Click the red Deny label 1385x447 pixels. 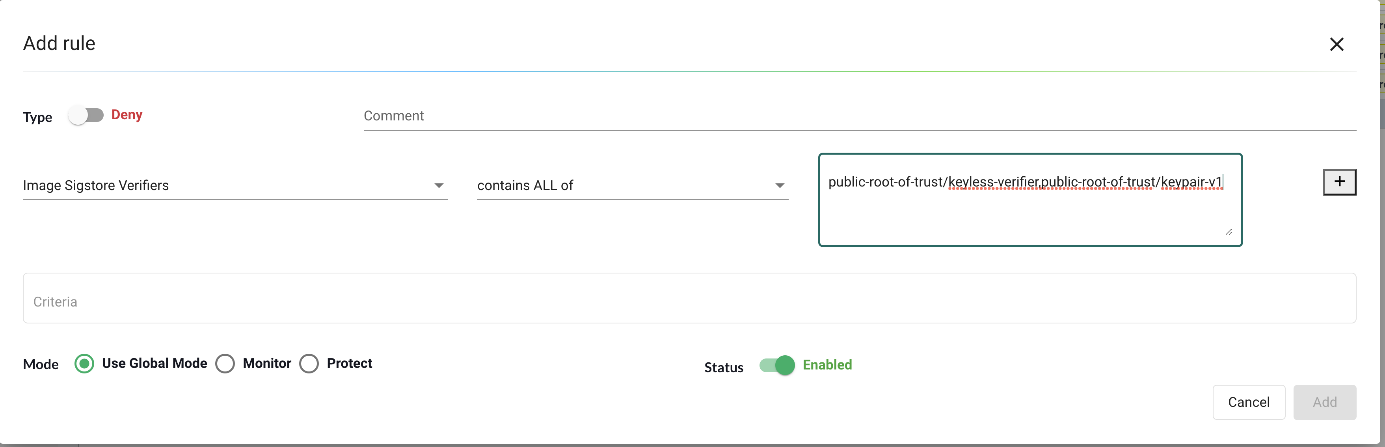127,115
